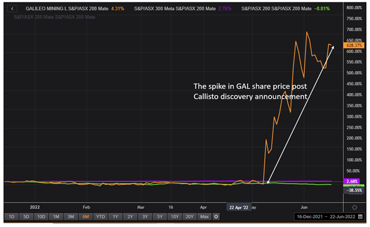Click the 500.00% axis label
370x227 pixels.
pyautogui.click(x=354, y=73)
